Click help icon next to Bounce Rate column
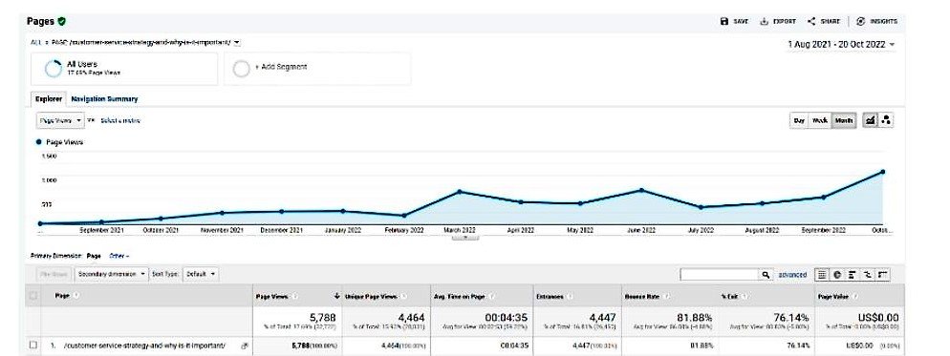 point(666,296)
